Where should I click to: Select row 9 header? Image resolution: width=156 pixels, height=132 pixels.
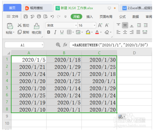[7, 116]
